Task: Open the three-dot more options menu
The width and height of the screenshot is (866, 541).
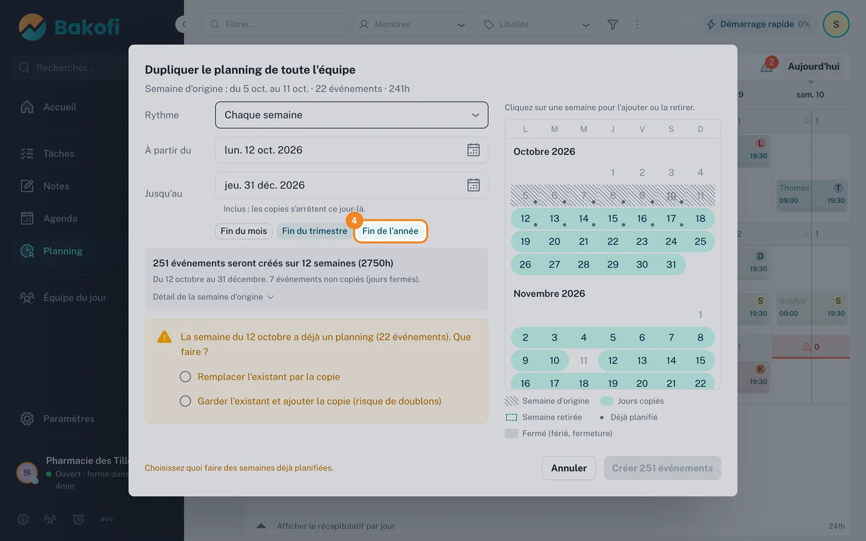Action: click(x=637, y=24)
